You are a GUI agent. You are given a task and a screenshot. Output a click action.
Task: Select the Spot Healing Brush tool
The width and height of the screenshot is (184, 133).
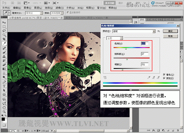coord(4,48)
